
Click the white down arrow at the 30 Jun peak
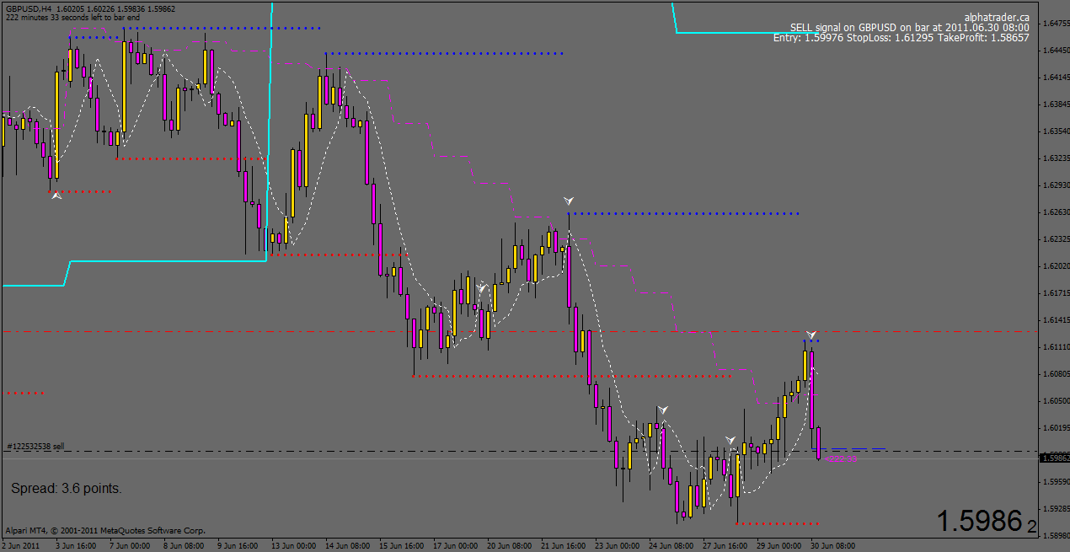pos(811,335)
